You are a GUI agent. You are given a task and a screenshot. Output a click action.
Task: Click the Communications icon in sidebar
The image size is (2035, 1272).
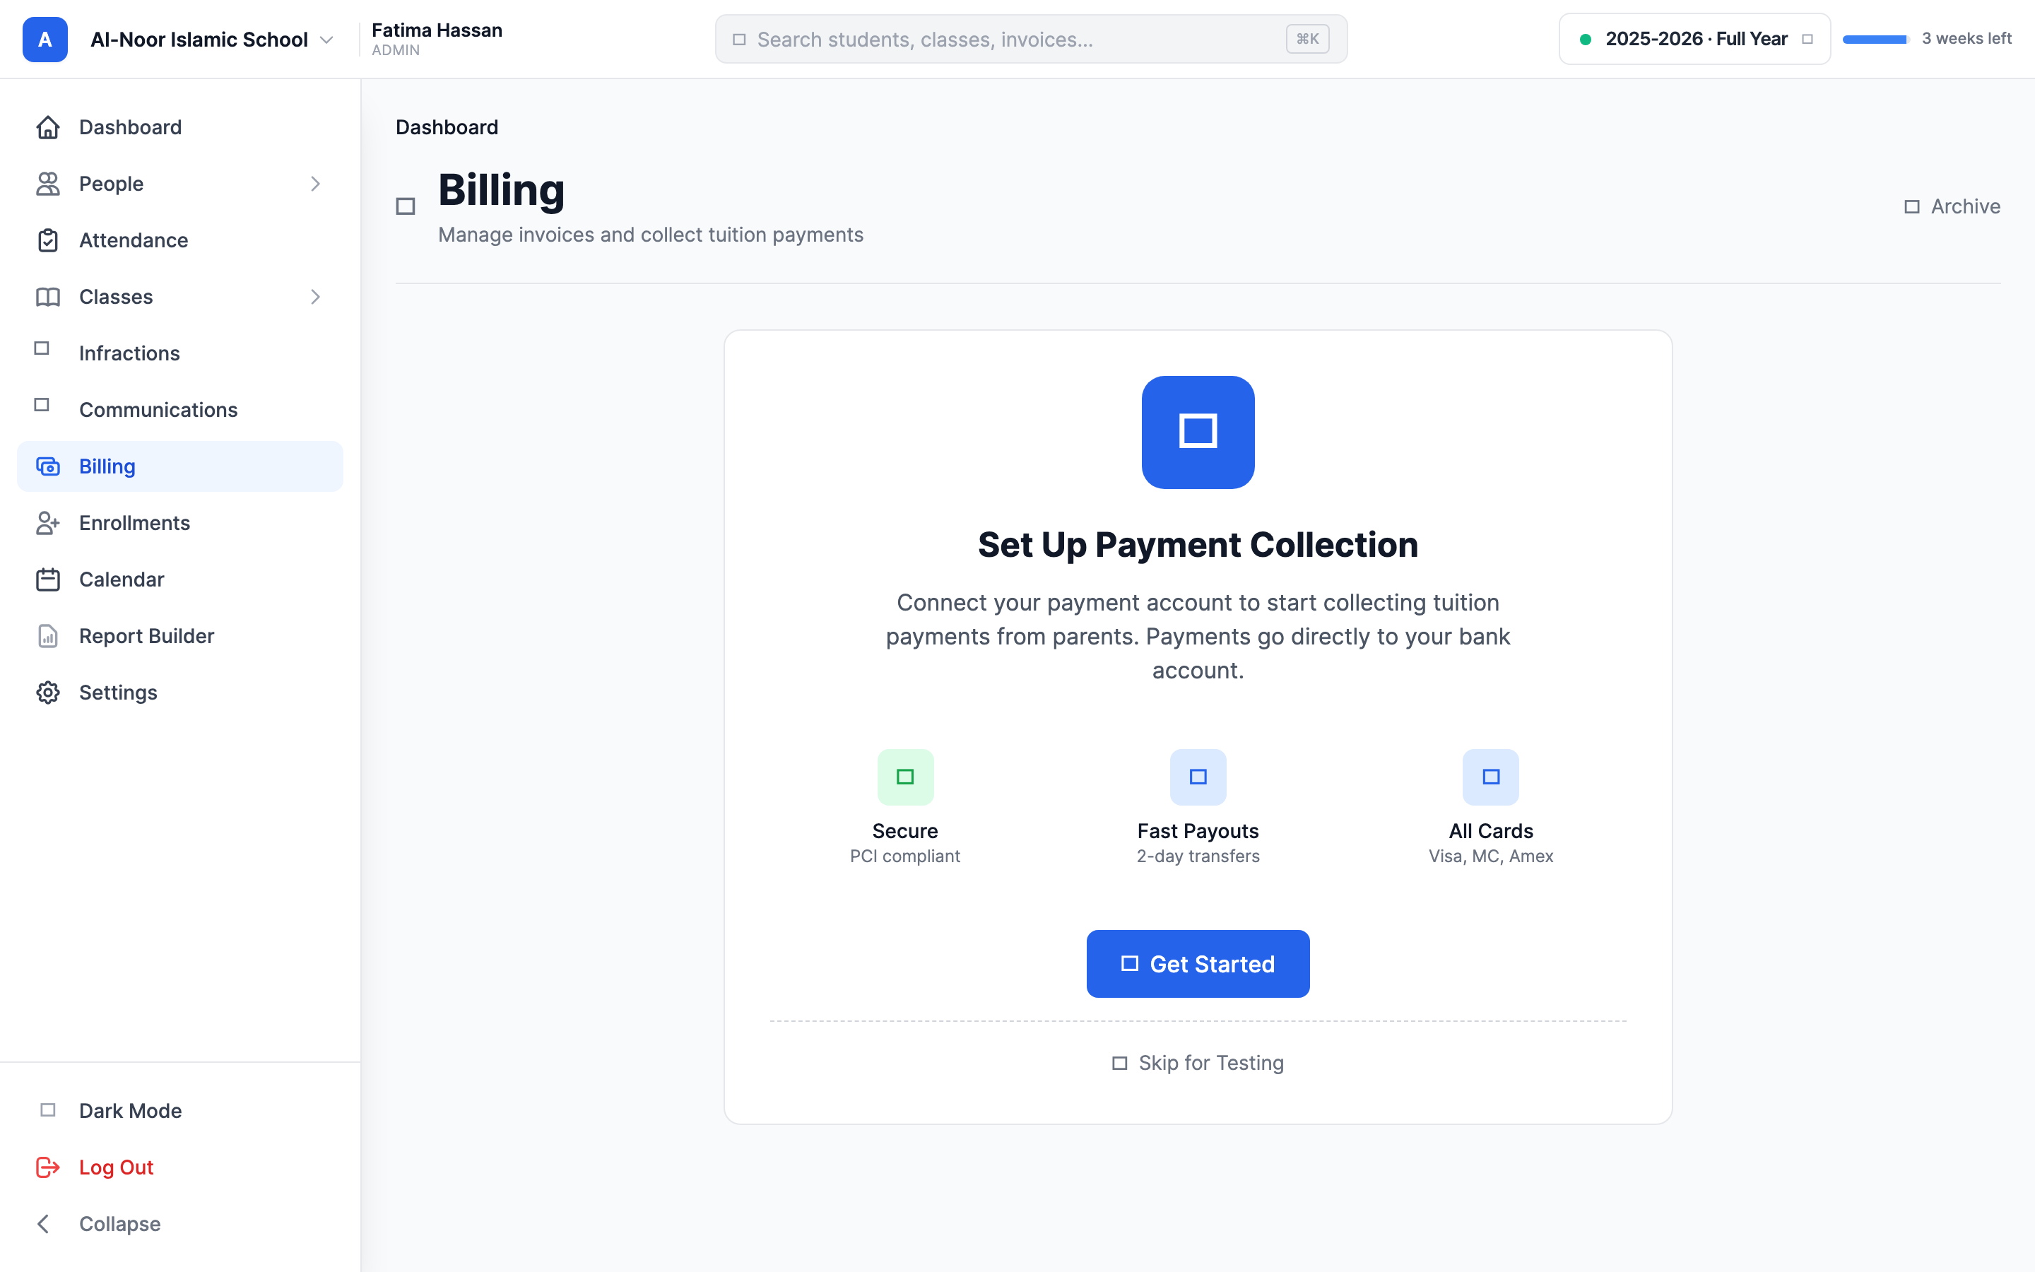point(41,405)
